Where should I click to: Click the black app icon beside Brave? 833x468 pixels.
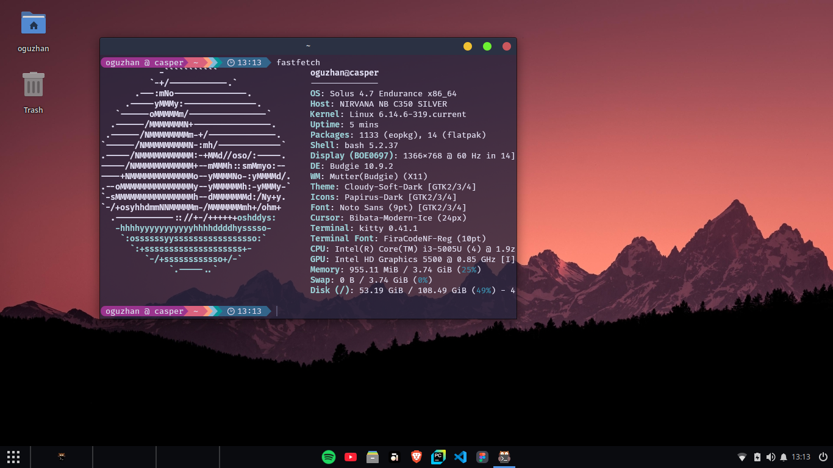[395, 456]
